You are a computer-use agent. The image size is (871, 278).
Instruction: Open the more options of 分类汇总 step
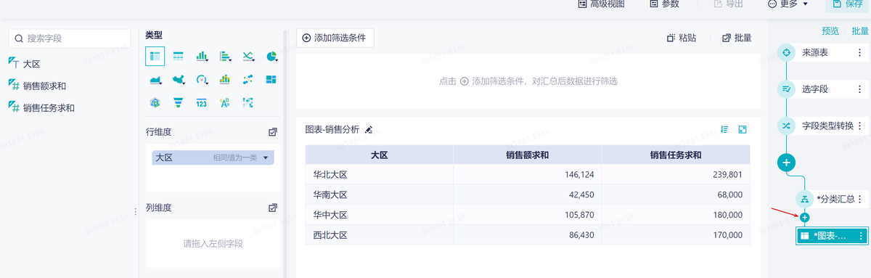pos(860,199)
